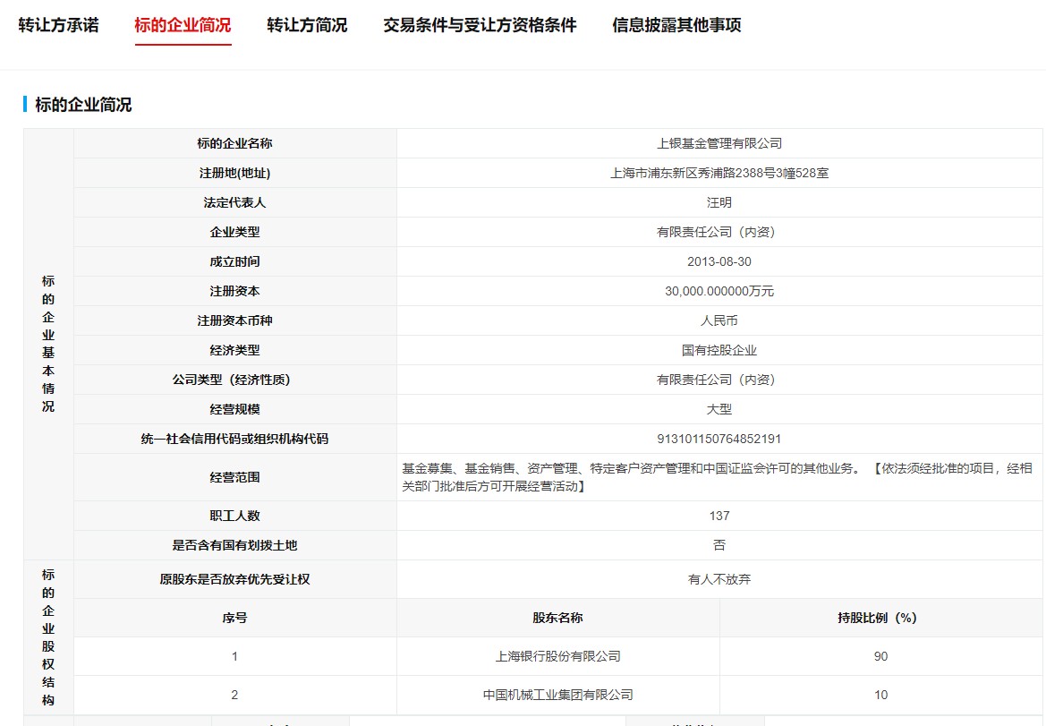Viewport: 1046px width, 726px height.
Task: Select economic type 国有控股企业
Action: [719, 350]
